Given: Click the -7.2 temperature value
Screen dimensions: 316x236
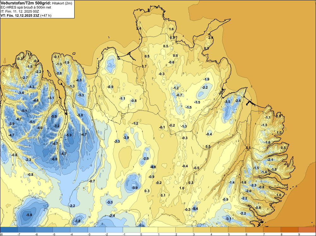Looking at the screenshot, I should (57, 126).
